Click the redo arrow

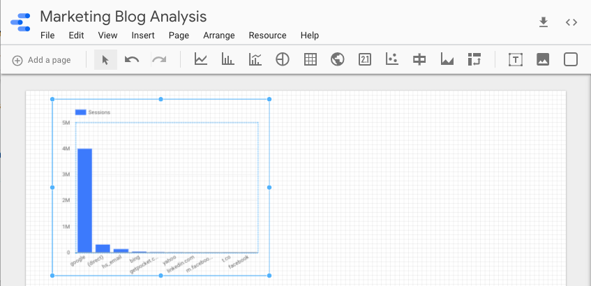(159, 60)
